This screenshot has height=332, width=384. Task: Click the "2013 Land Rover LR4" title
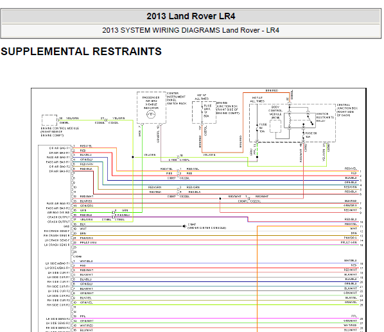(191, 16)
